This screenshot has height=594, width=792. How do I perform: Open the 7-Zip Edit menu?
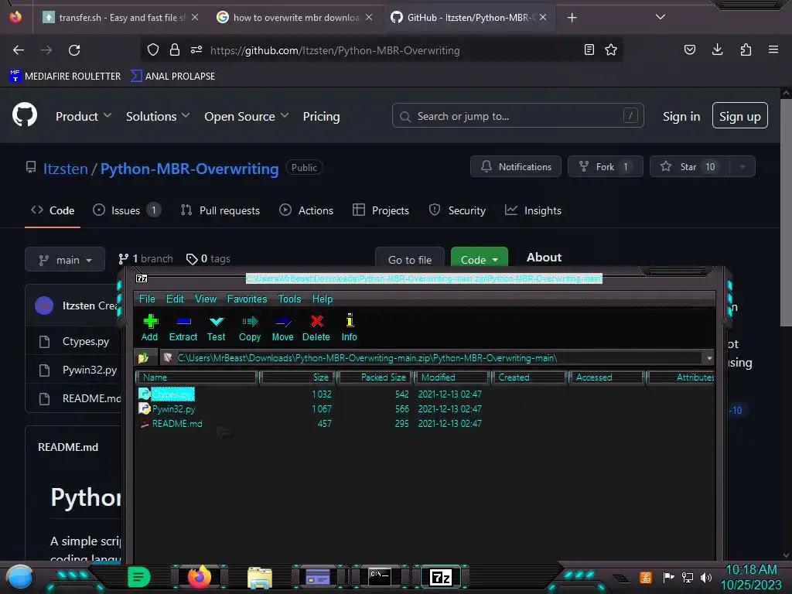(175, 299)
